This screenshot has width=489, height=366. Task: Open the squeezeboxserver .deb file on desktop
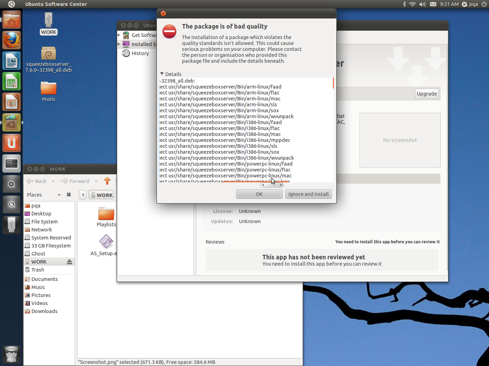point(49,54)
